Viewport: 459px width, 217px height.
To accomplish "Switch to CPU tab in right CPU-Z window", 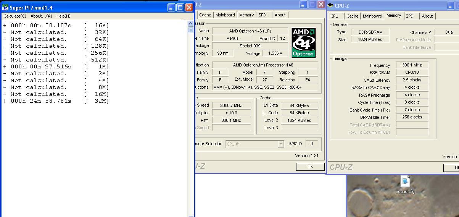I will tap(335, 16).
